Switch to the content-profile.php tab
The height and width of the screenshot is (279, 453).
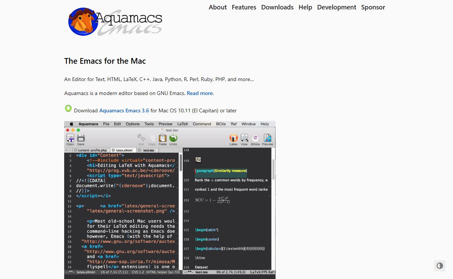tap(92, 150)
